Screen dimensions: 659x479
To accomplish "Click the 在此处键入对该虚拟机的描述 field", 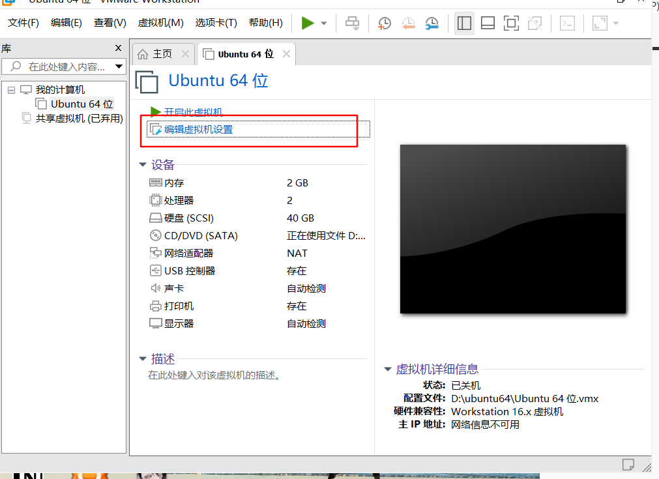I will click(x=214, y=375).
